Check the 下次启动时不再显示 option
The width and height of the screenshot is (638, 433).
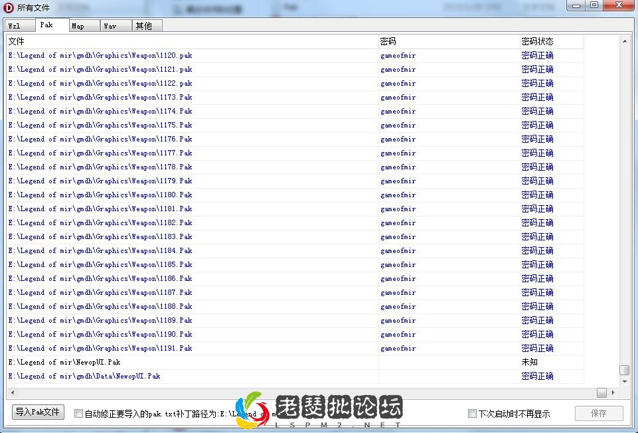point(472,412)
